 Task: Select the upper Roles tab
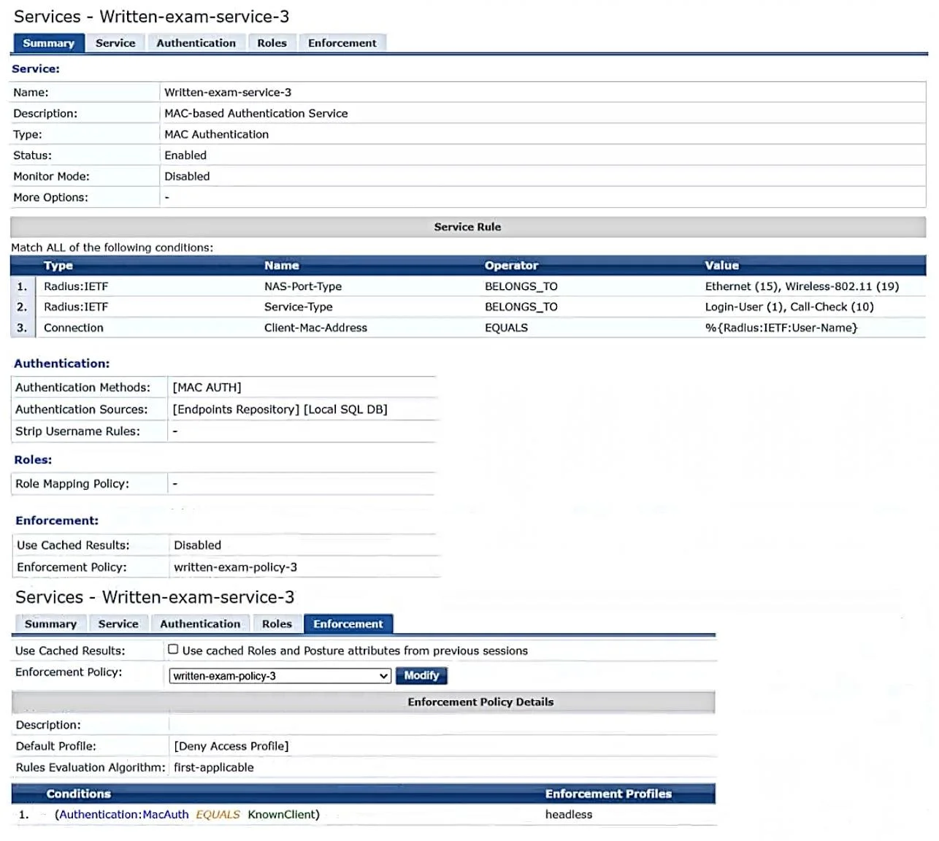(x=272, y=43)
